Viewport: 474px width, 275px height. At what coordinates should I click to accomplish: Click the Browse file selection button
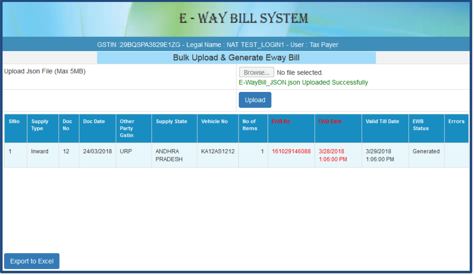[256, 72]
